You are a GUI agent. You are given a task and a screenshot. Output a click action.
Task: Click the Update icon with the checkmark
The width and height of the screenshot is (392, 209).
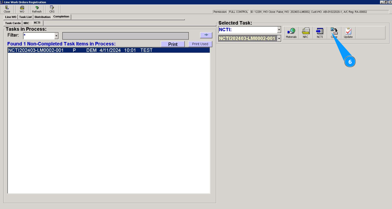pos(348,33)
